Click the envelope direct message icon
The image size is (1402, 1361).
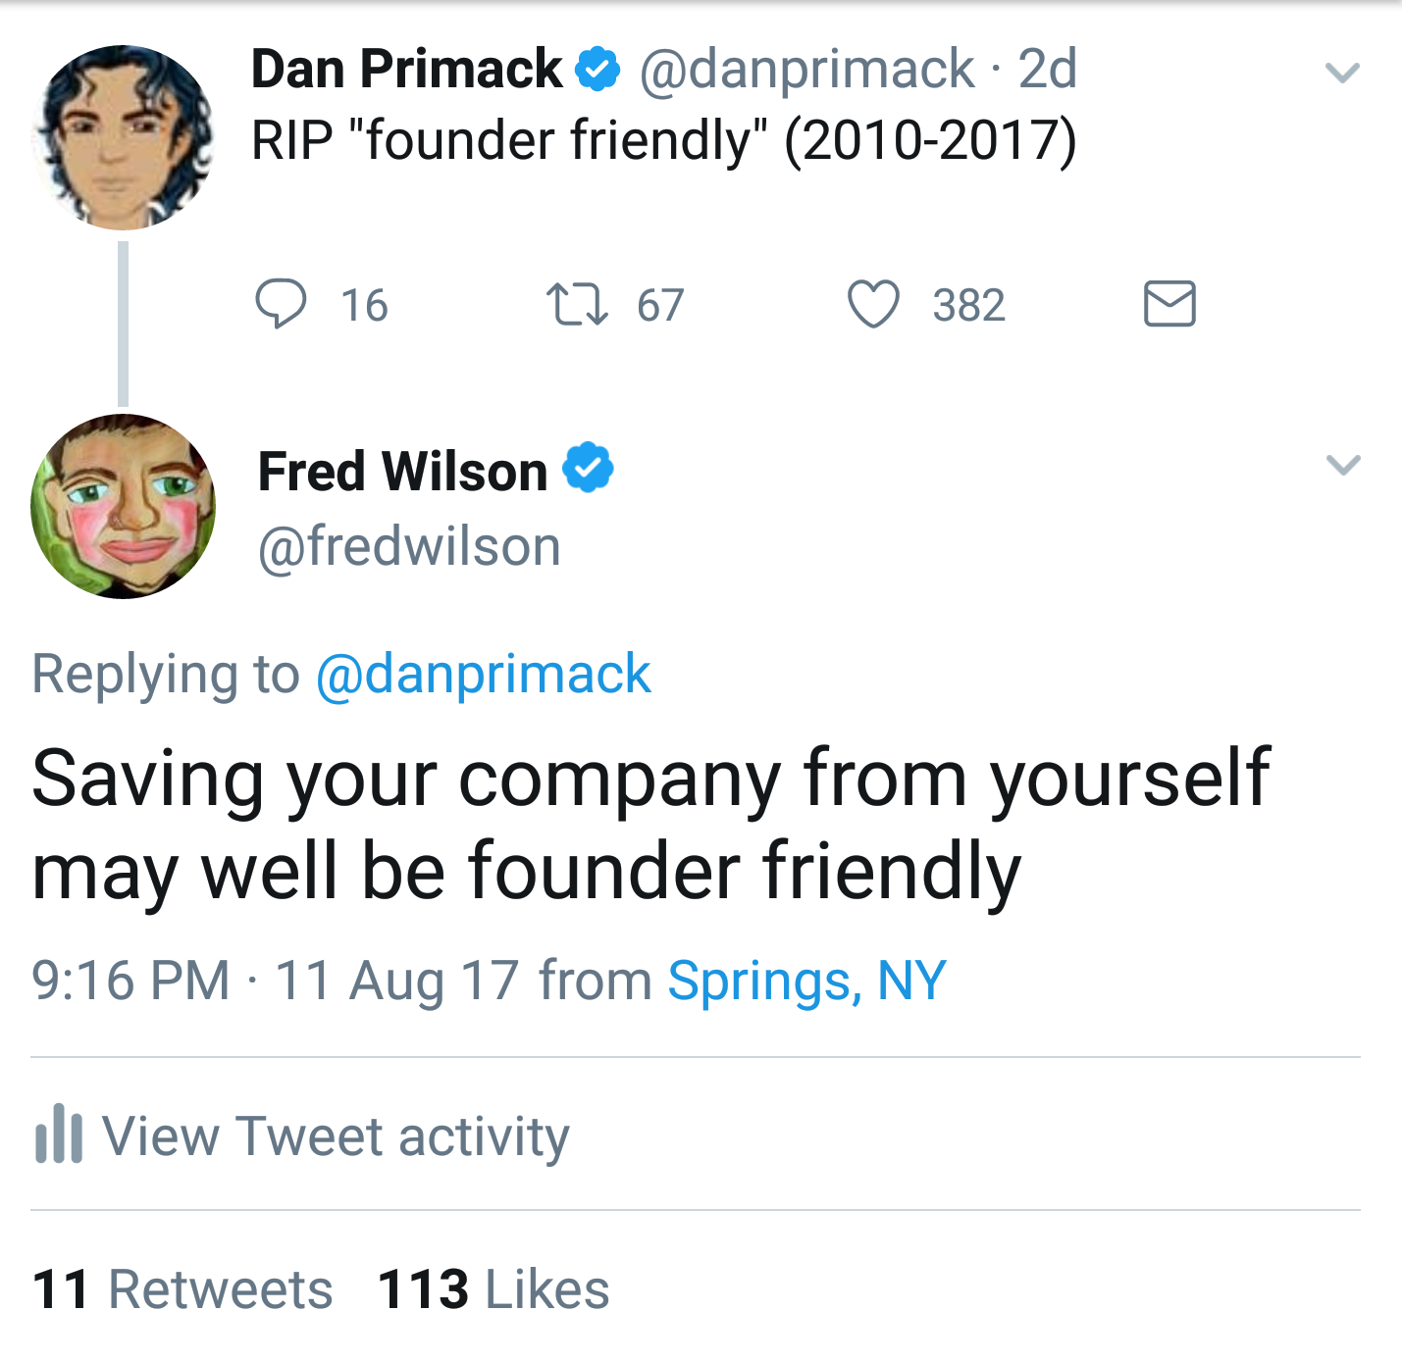click(1169, 303)
